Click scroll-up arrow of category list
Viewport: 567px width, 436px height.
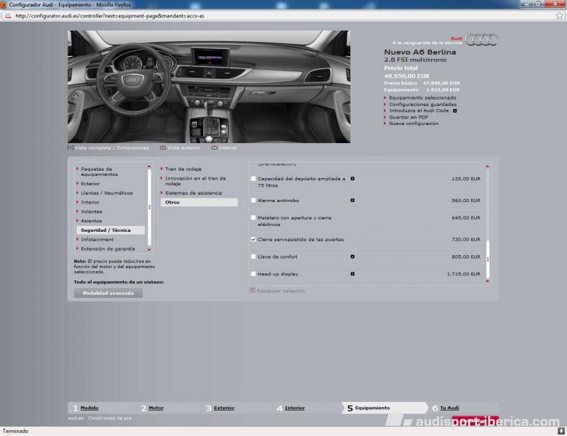point(149,166)
